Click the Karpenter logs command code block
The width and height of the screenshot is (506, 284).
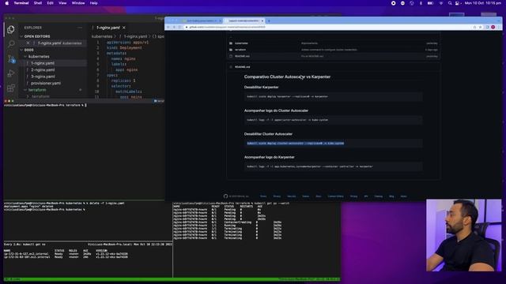333,166
